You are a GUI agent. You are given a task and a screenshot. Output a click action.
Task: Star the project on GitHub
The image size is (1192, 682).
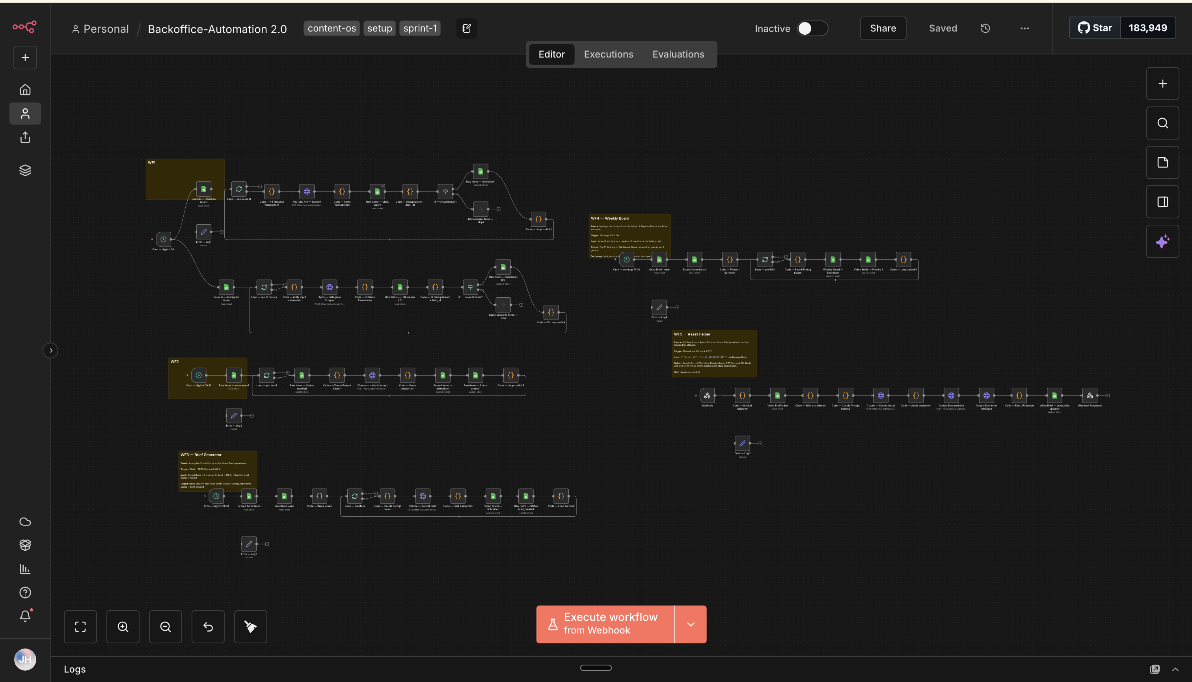pyautogui.click(x=1095, y=28)
